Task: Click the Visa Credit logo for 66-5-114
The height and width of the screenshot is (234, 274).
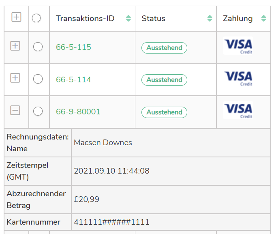Action: pos(238,78)
